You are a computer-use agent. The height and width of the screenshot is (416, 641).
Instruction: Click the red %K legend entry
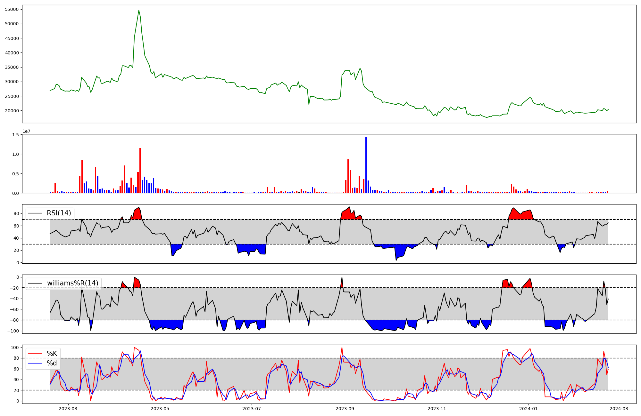click(52, 354)
